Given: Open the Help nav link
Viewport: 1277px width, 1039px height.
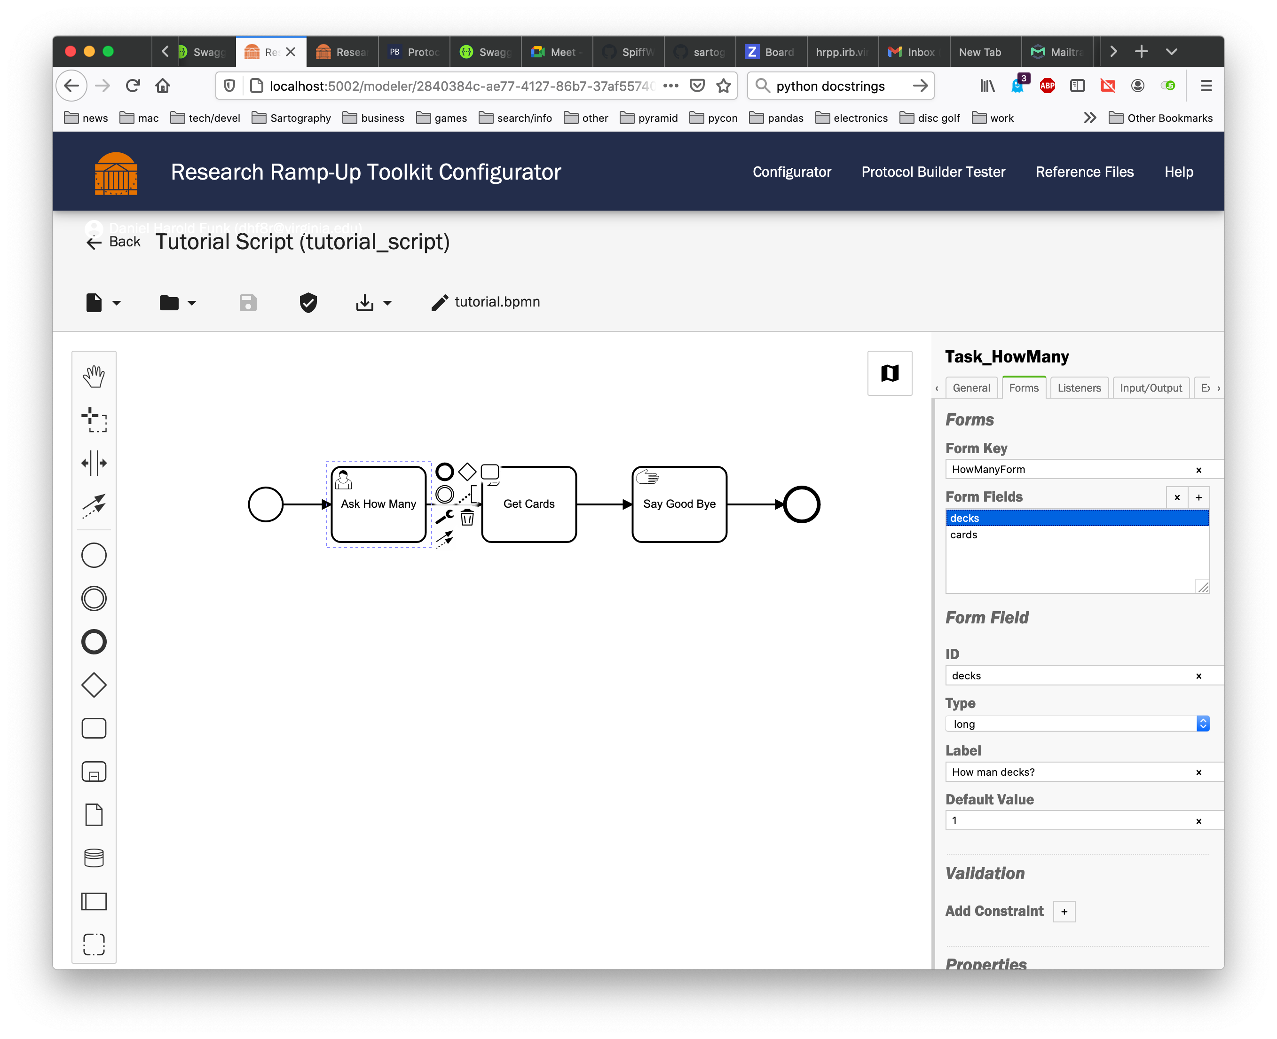Looking at the screenshot, I should point(1179,172).
